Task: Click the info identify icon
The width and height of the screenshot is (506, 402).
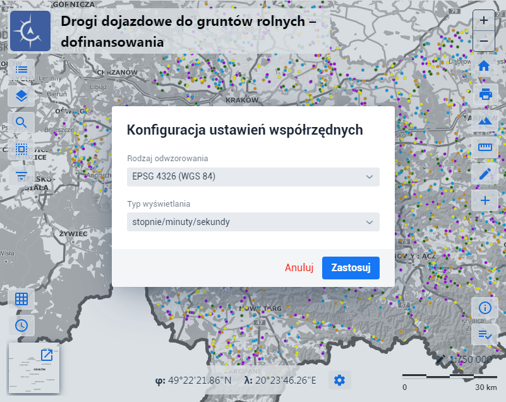Action: coord(485,308)
